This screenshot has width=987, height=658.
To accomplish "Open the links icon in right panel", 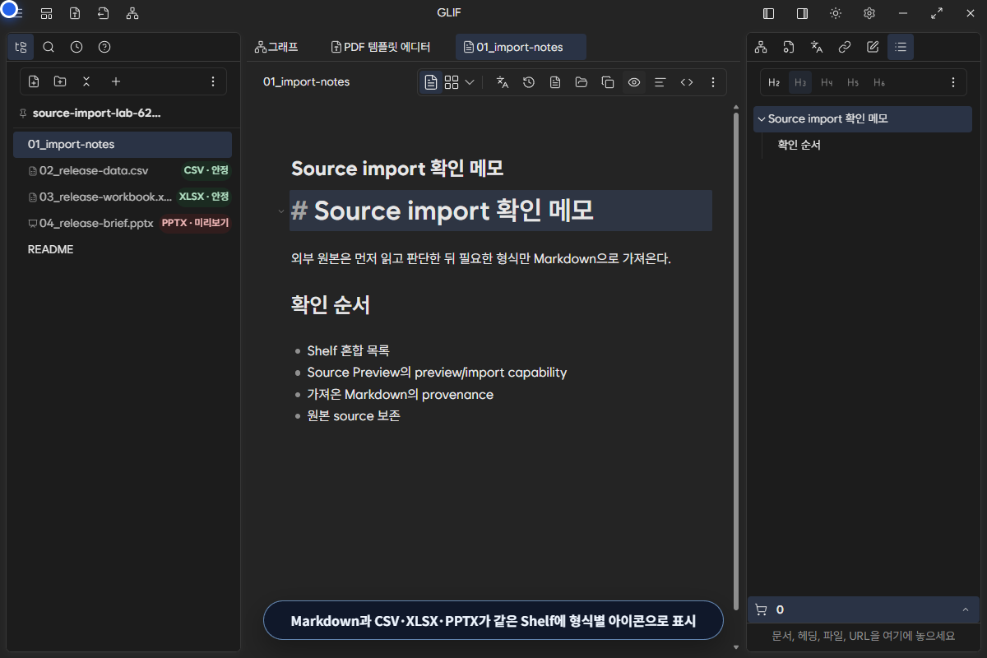I will pyautogui.click(x=845, y=47).
